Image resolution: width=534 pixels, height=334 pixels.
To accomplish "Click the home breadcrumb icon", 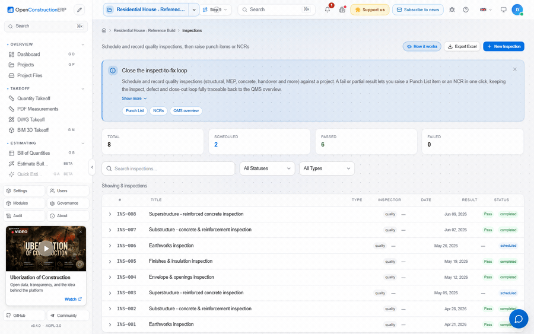I will click(104, 30).
